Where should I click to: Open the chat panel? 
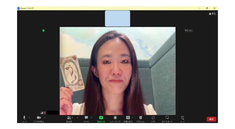(86, 119)
